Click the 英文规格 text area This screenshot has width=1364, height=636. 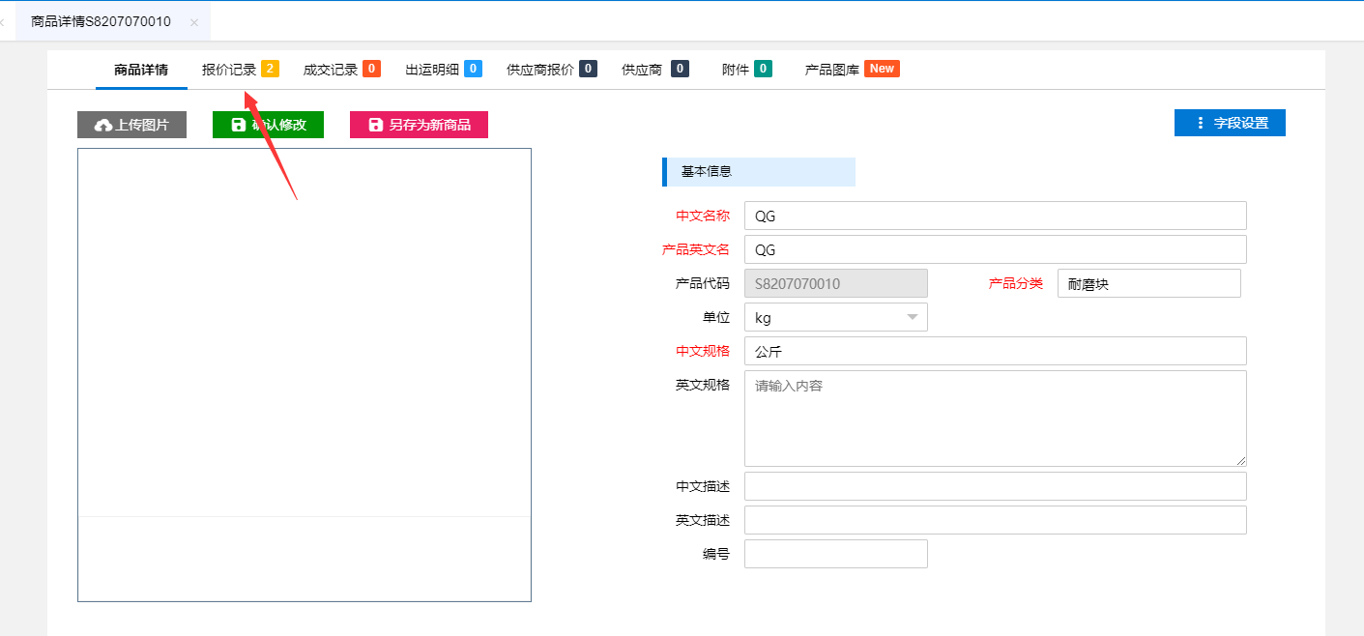tap(995, 419)
